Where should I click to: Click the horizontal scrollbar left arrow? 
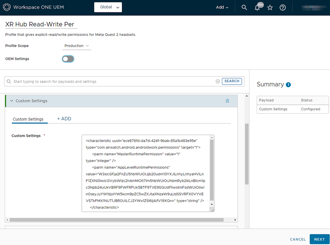(7, 220)
